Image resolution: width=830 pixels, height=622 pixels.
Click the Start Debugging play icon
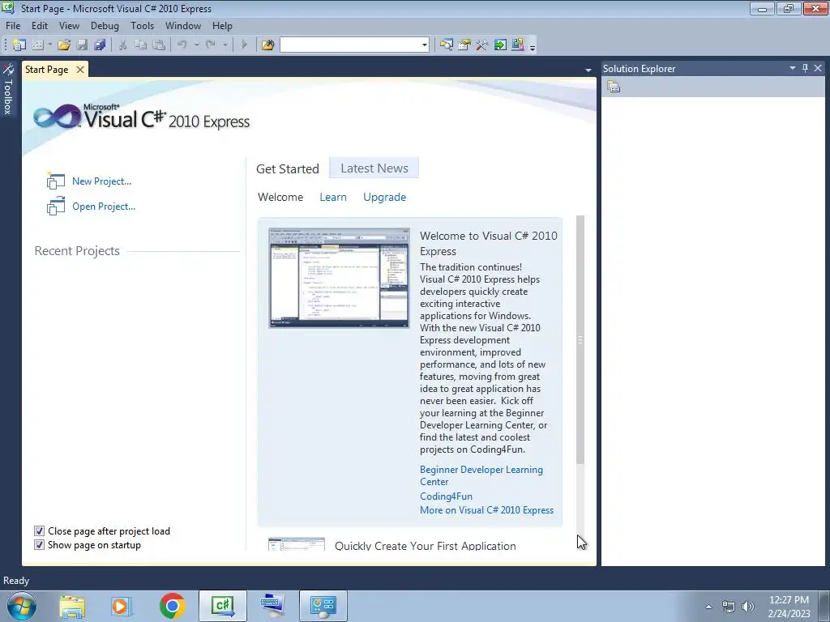[x=244, y=45]
